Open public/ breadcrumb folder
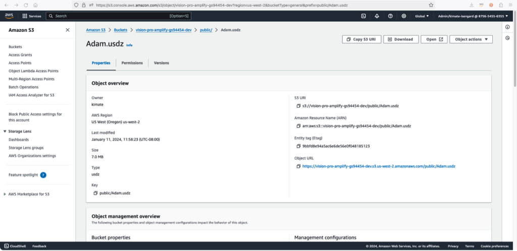The width and height of the screenshot is (517, 251). [206, 30]
